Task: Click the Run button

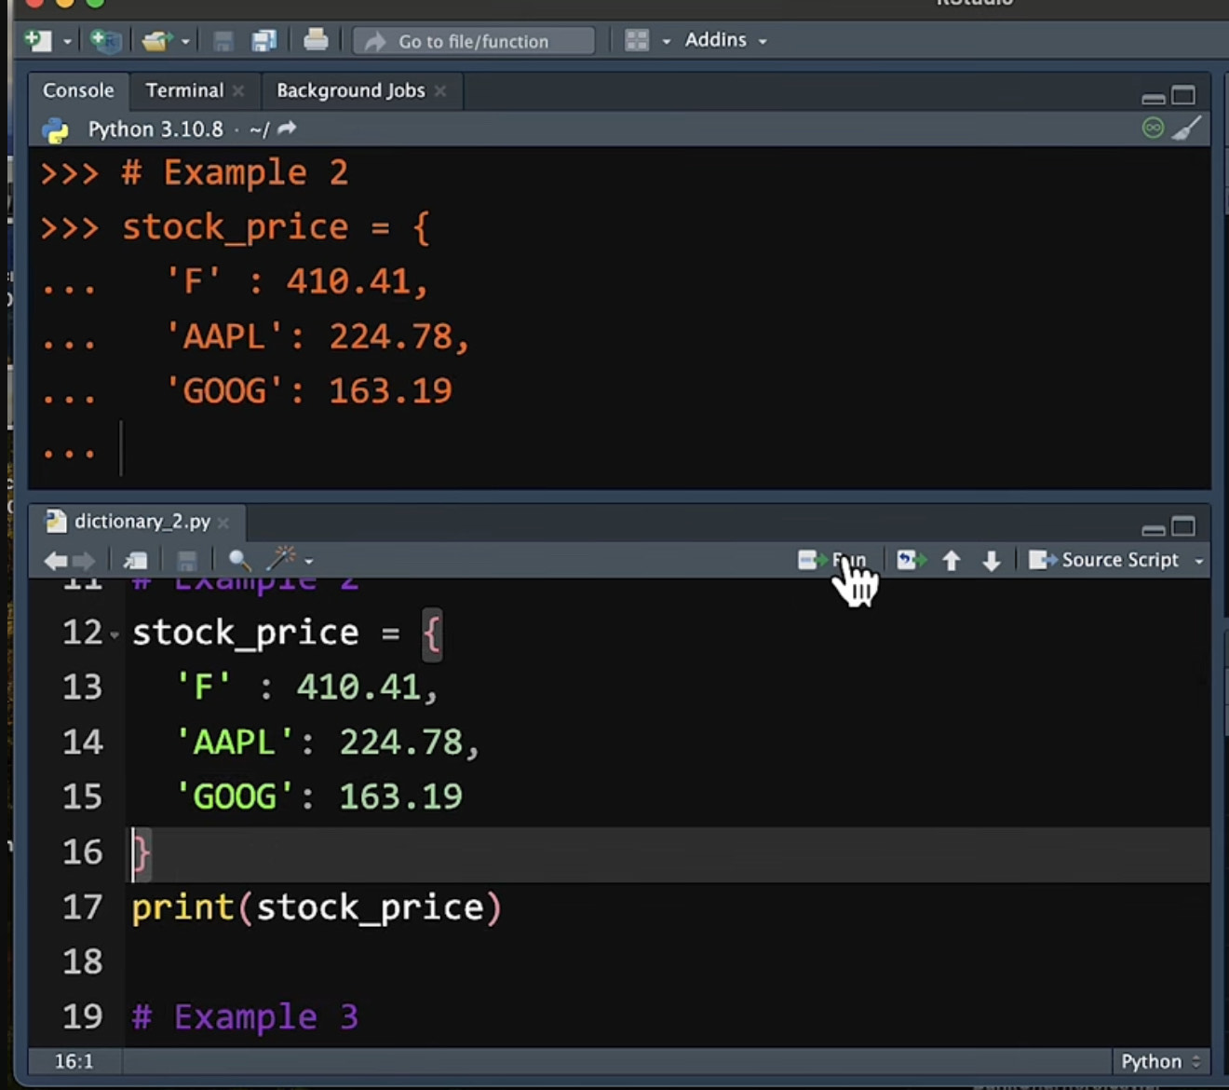Action: point(832,560)
